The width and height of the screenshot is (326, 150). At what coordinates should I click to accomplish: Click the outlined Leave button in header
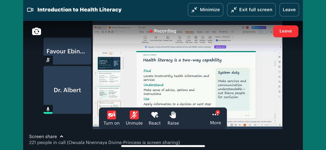289,10
